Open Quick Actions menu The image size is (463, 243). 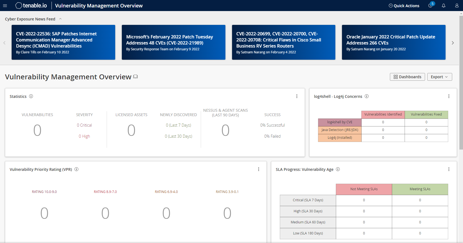pos(404,6)
